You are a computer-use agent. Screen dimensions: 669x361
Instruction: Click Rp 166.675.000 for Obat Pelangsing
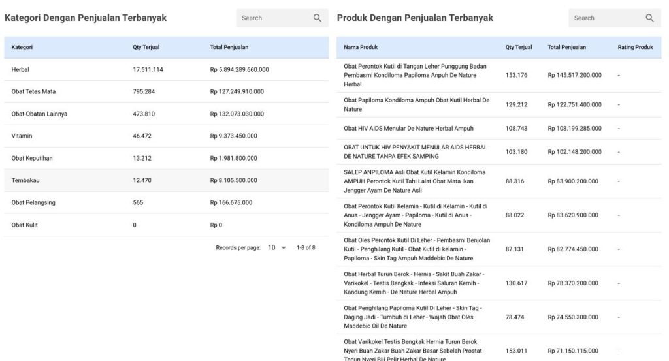pyautogui.click(x=231, y=202)
